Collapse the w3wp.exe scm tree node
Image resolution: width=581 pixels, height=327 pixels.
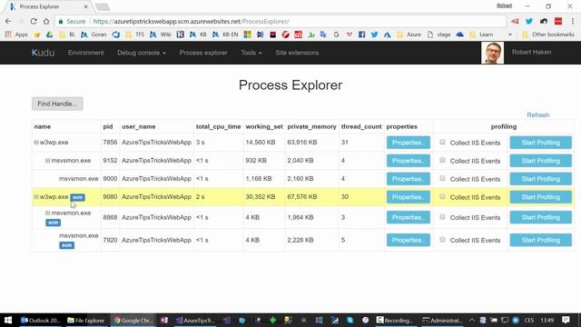pos(36,197)
